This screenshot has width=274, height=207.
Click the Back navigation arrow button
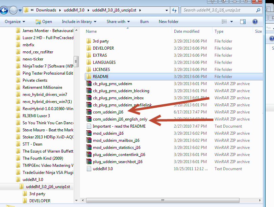(4, 10)
